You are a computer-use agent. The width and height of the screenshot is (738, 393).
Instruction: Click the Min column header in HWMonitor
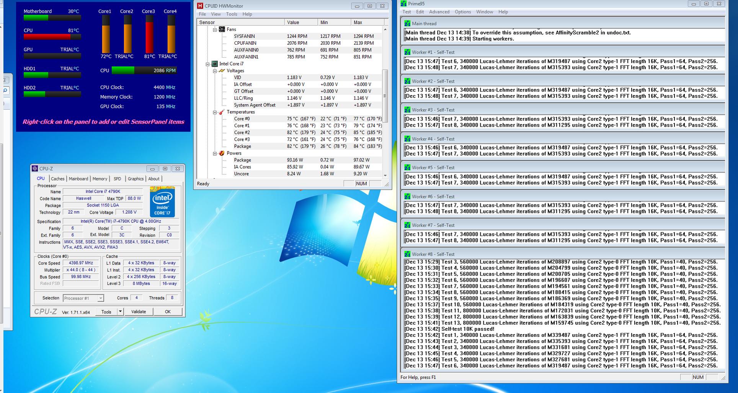coord(334,23)
